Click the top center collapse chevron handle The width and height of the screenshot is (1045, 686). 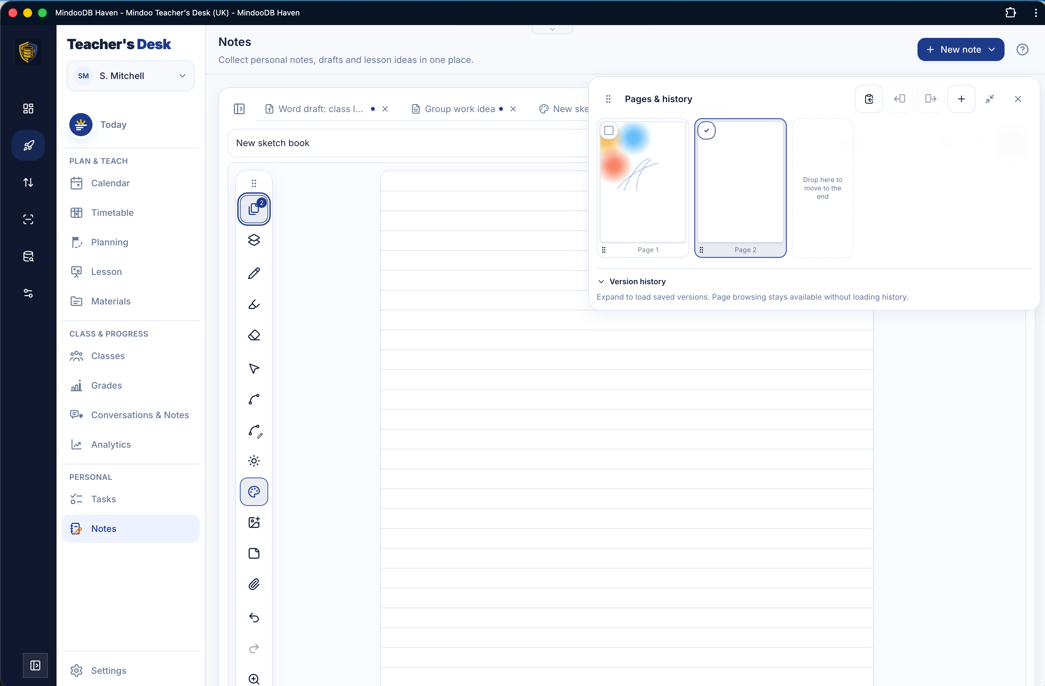[x=552, y=30]
